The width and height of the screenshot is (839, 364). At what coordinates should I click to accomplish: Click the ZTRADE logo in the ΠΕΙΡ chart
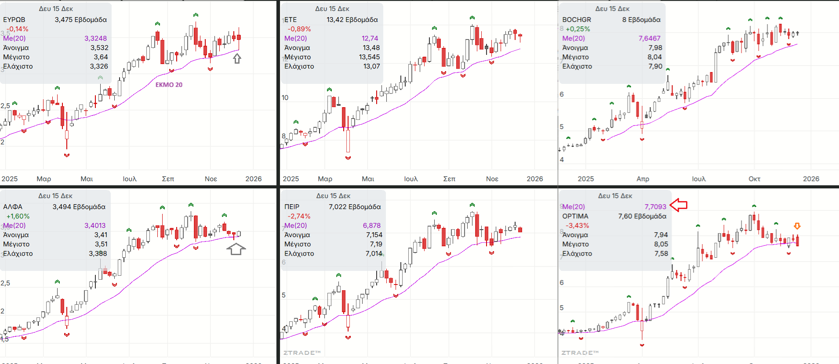302,353
